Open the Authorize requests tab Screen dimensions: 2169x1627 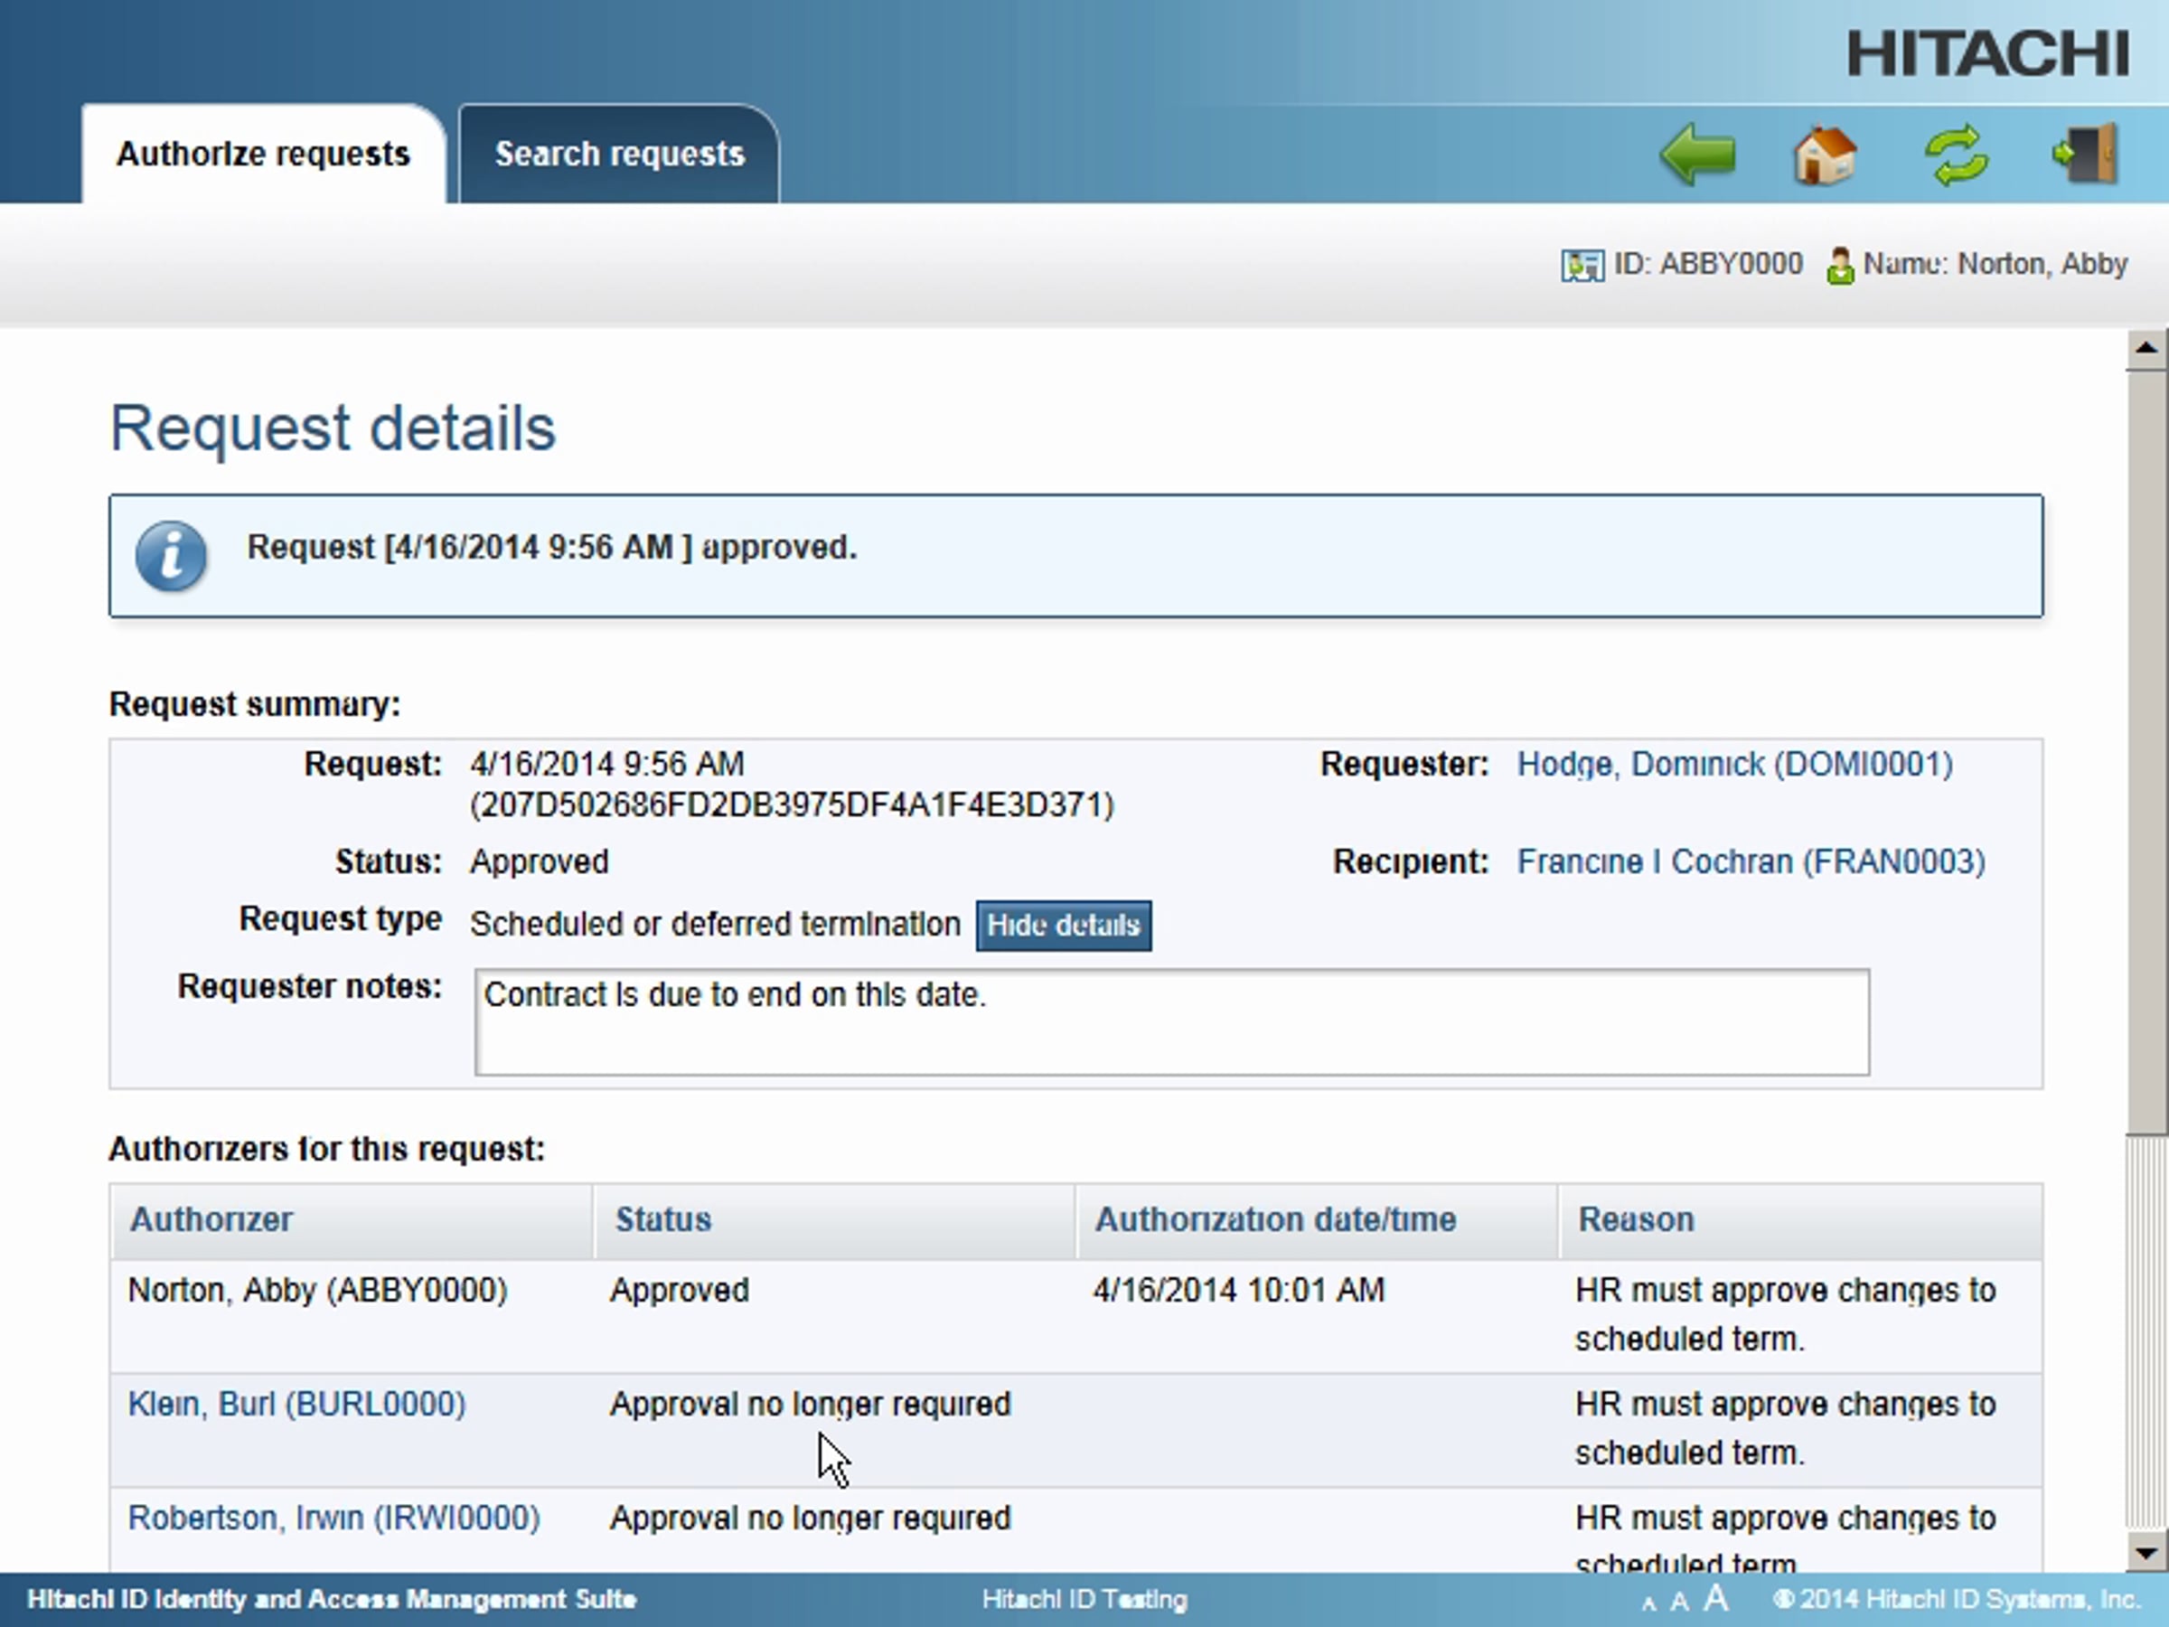[x=263, y=154]
